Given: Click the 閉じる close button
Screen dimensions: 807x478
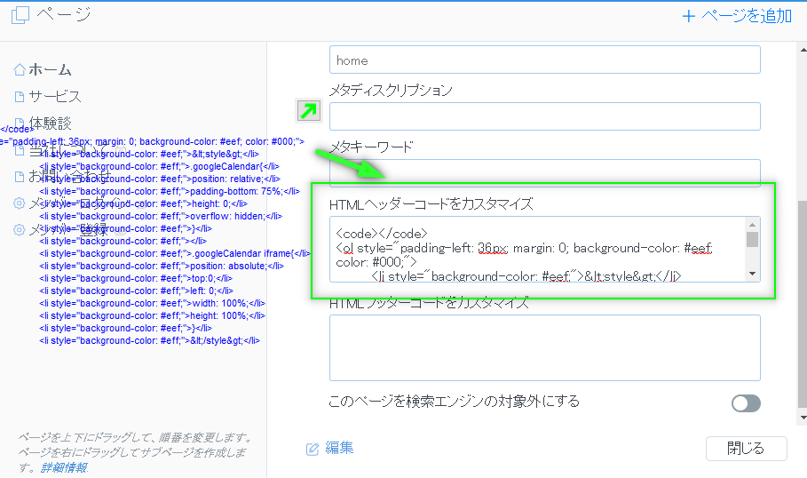Looking at the screenshot, I should click(x=747, y=449).
